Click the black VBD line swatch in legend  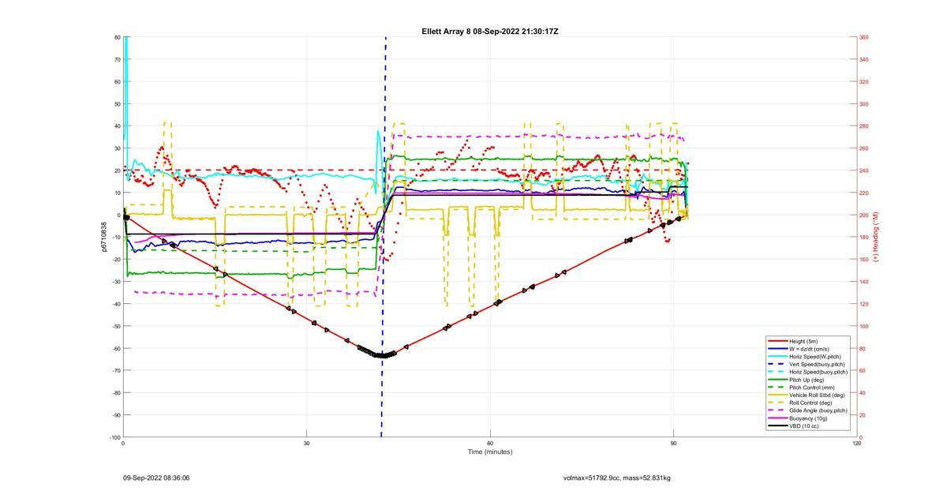777,426
